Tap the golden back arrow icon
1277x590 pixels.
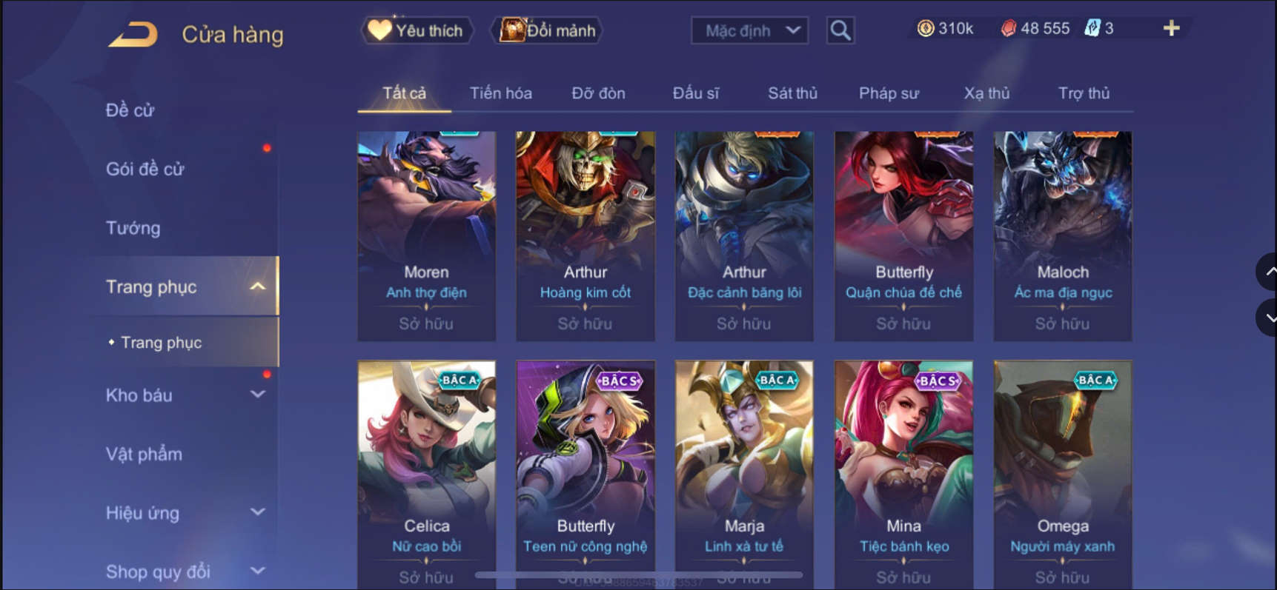pyautogui.click(x=133, y=34)
